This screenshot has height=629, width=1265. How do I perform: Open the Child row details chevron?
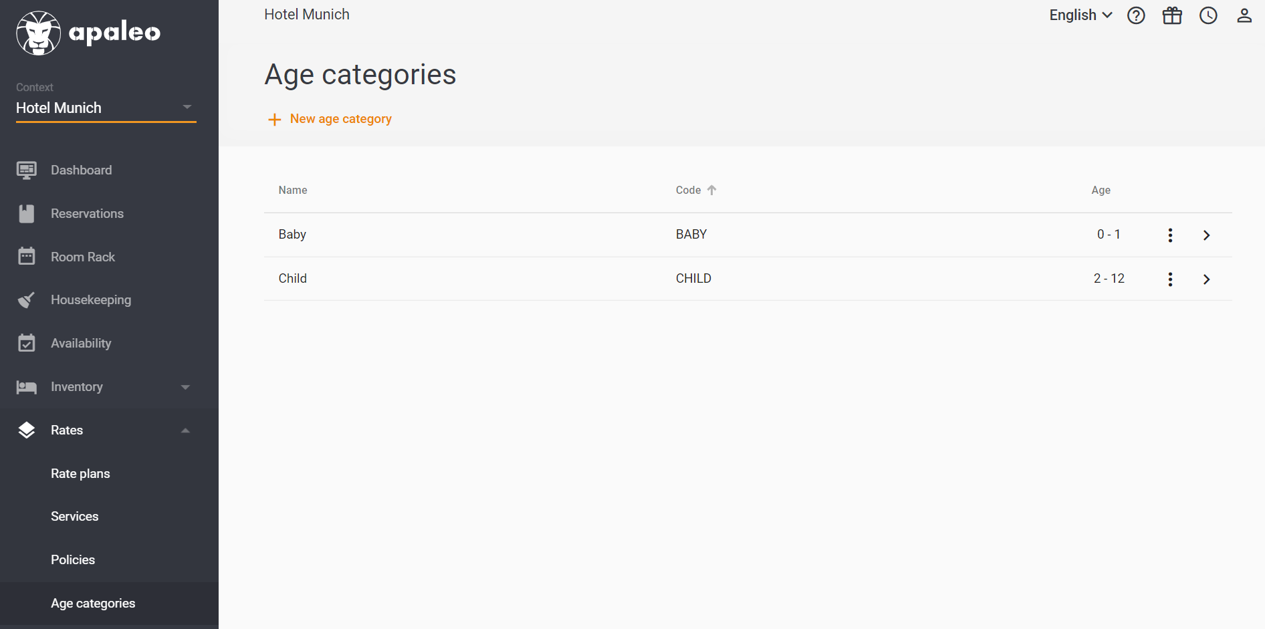point(1206,279)
